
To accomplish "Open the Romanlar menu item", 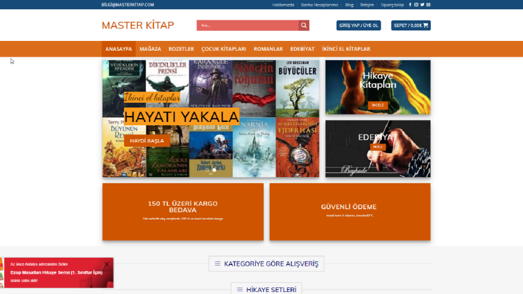I will click(268, 49).
